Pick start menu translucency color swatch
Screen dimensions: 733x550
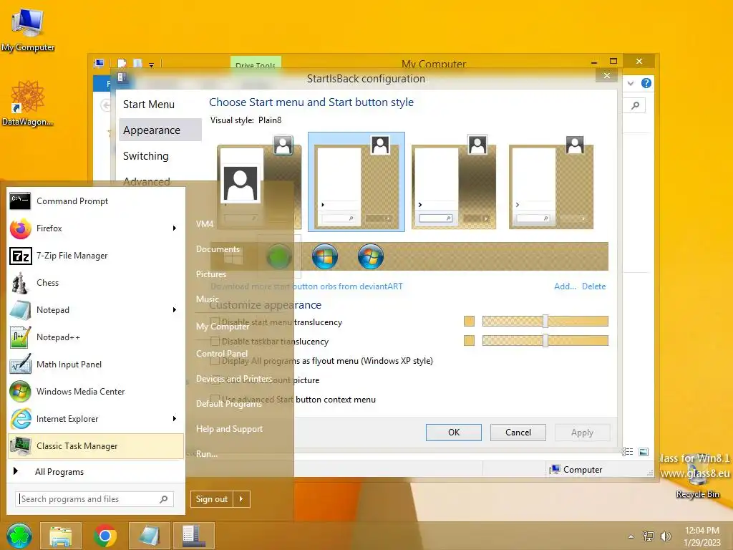[469, 321]
